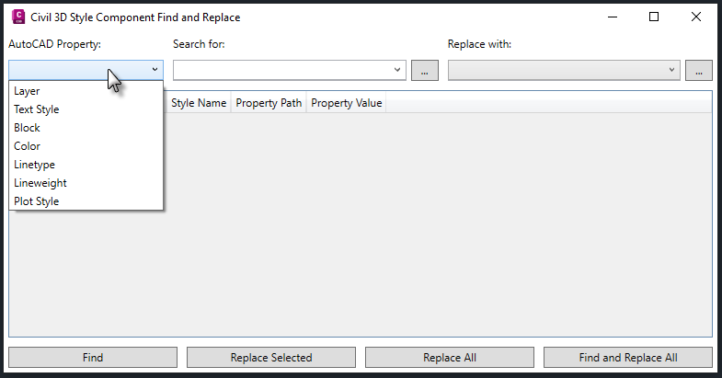Click the browse button beside Replace with

pyautogui.click(x=699, y=71)
